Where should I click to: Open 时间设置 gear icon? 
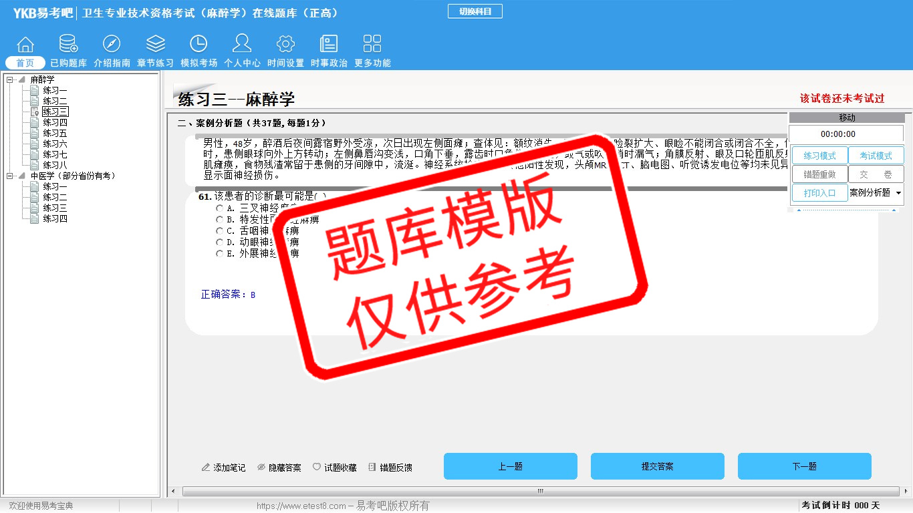[285, 45]
